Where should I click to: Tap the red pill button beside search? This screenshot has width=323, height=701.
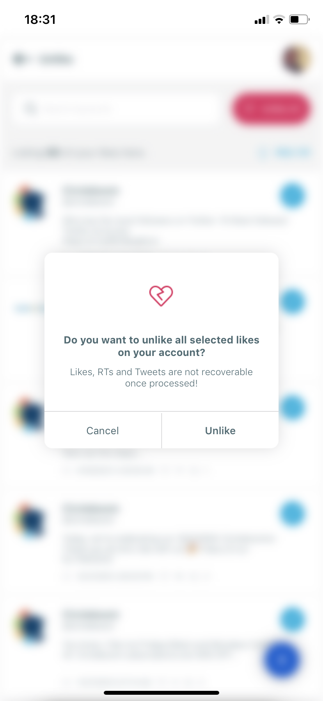(271, 109)
